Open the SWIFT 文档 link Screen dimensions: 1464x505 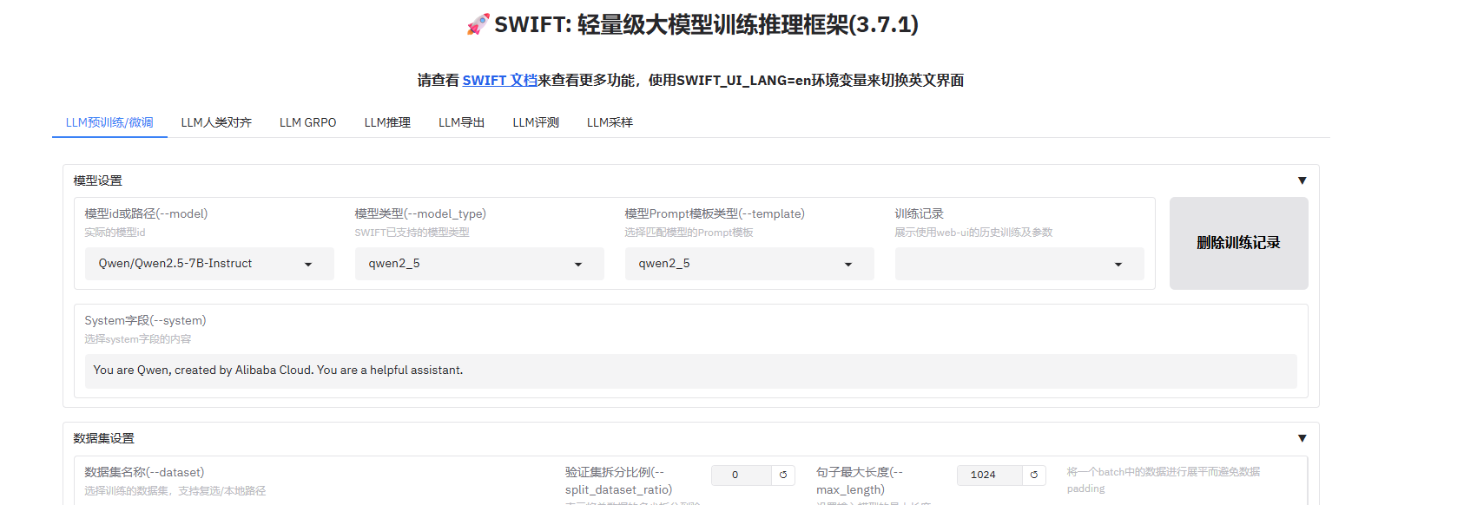[499, 80]
